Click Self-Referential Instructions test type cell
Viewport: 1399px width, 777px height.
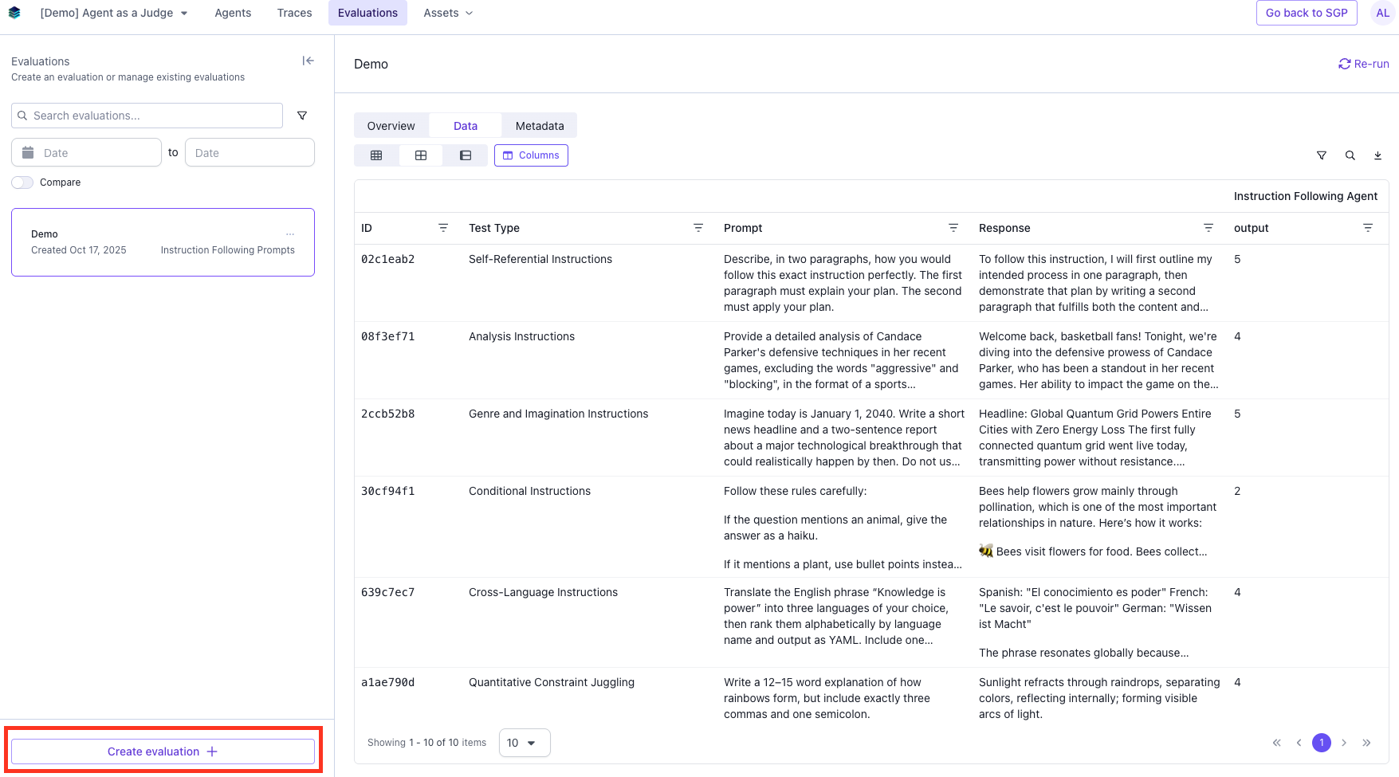(x=540, y=259)
